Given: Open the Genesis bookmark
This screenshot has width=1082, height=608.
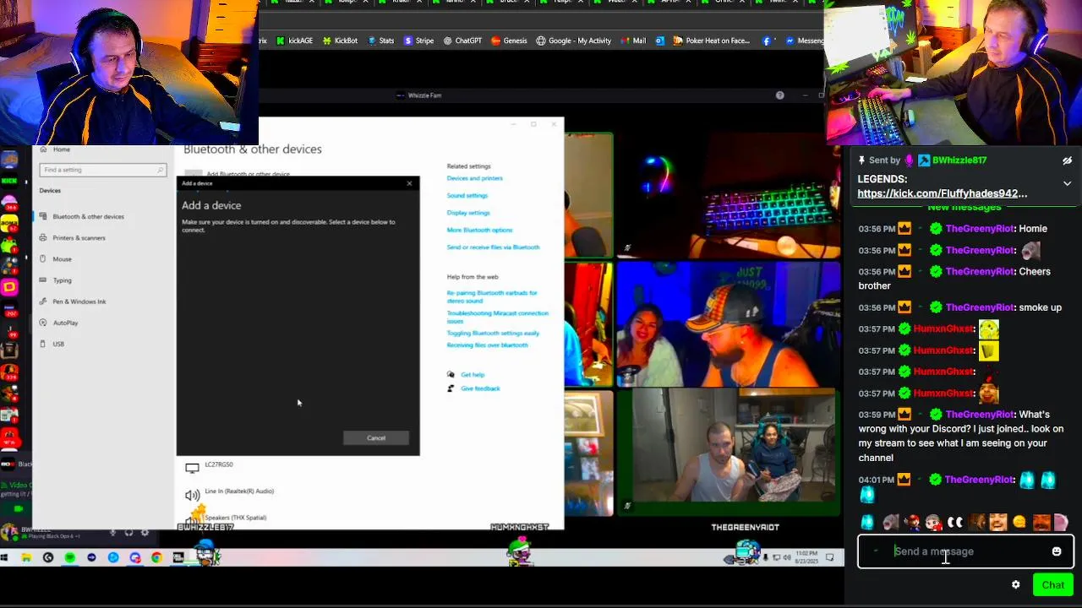Looking at the screenshot, I should pos(509,41).
